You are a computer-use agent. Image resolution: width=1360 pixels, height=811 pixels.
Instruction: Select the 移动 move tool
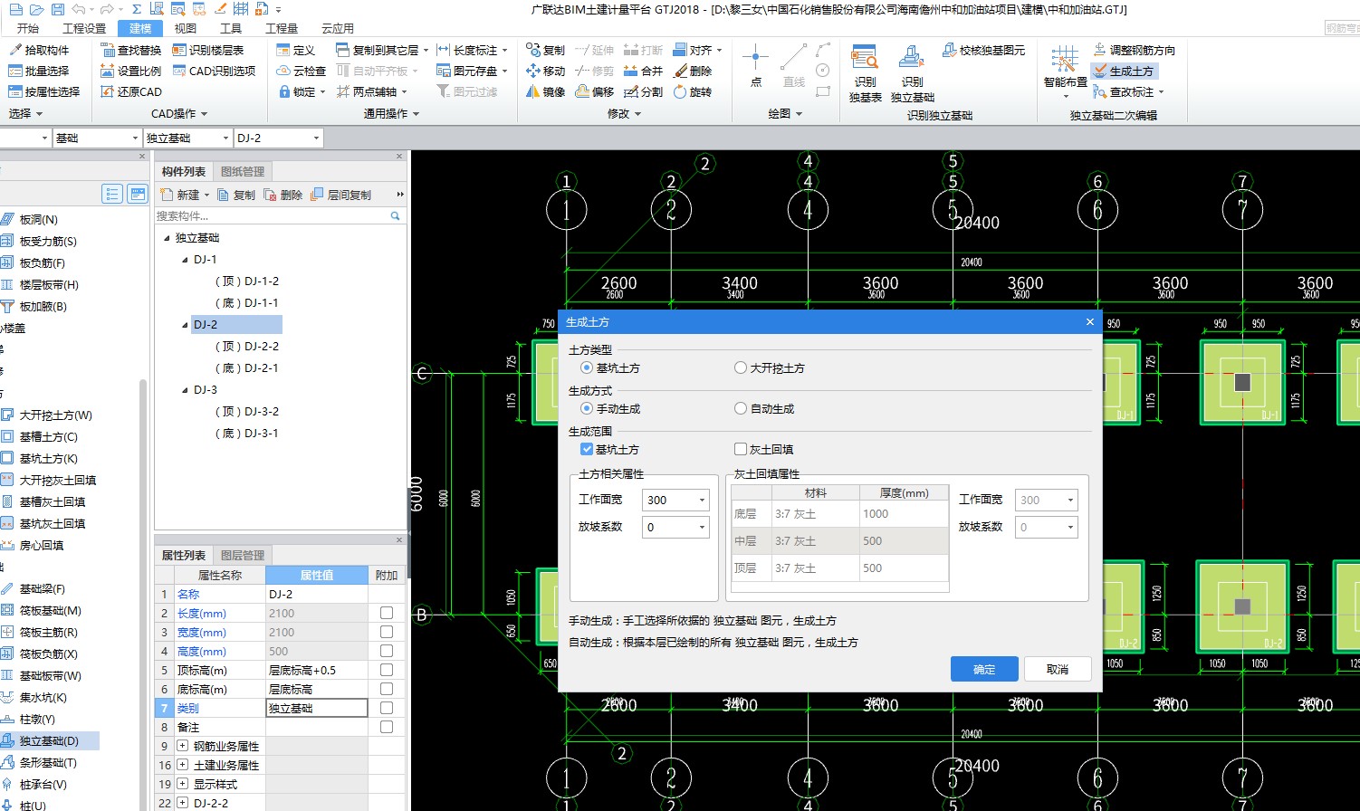point(545,71)
